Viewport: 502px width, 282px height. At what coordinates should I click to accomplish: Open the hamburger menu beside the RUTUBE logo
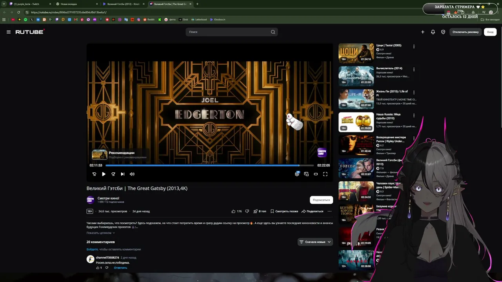click(9, 32)
